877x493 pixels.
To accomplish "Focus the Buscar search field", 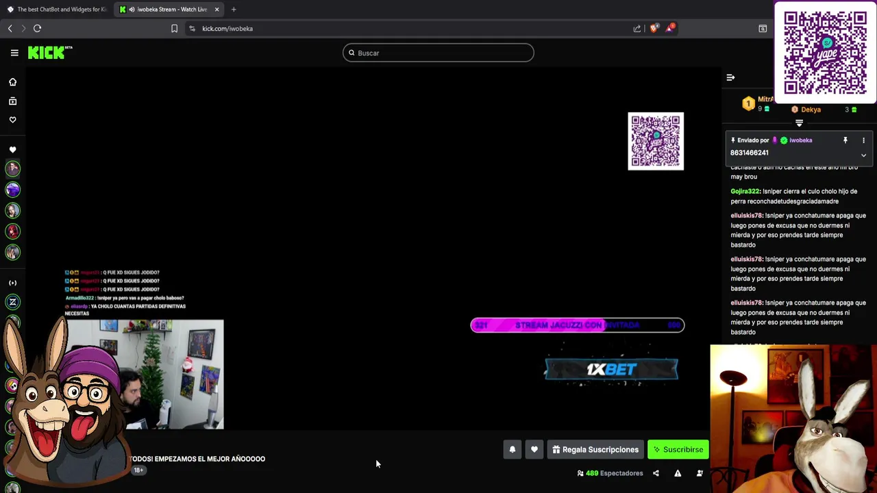I will click(x=438, y=53).
